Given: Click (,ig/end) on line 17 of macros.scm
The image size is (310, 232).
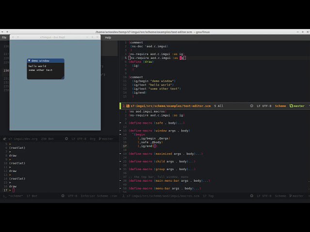Looking at the screenshot, I should (146, 146).
